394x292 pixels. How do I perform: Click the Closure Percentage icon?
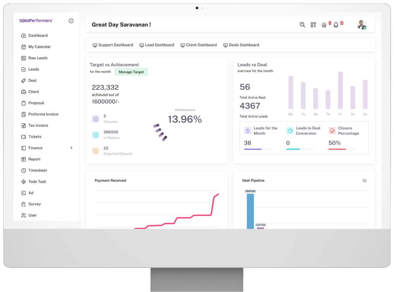332,131
